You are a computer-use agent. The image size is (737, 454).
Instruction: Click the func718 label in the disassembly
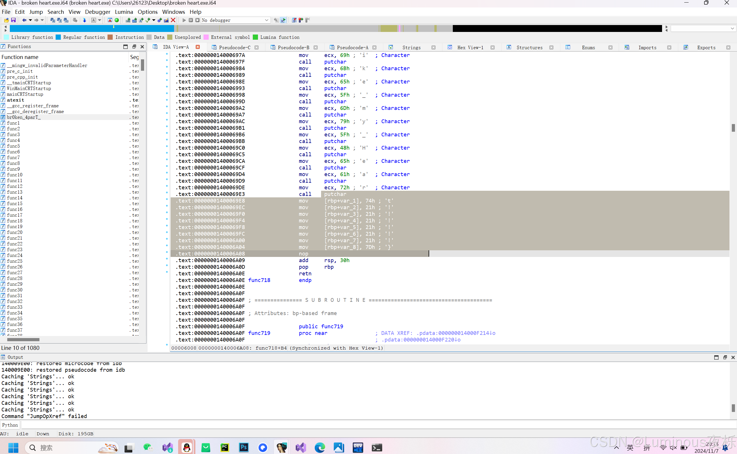pos(259,280)
